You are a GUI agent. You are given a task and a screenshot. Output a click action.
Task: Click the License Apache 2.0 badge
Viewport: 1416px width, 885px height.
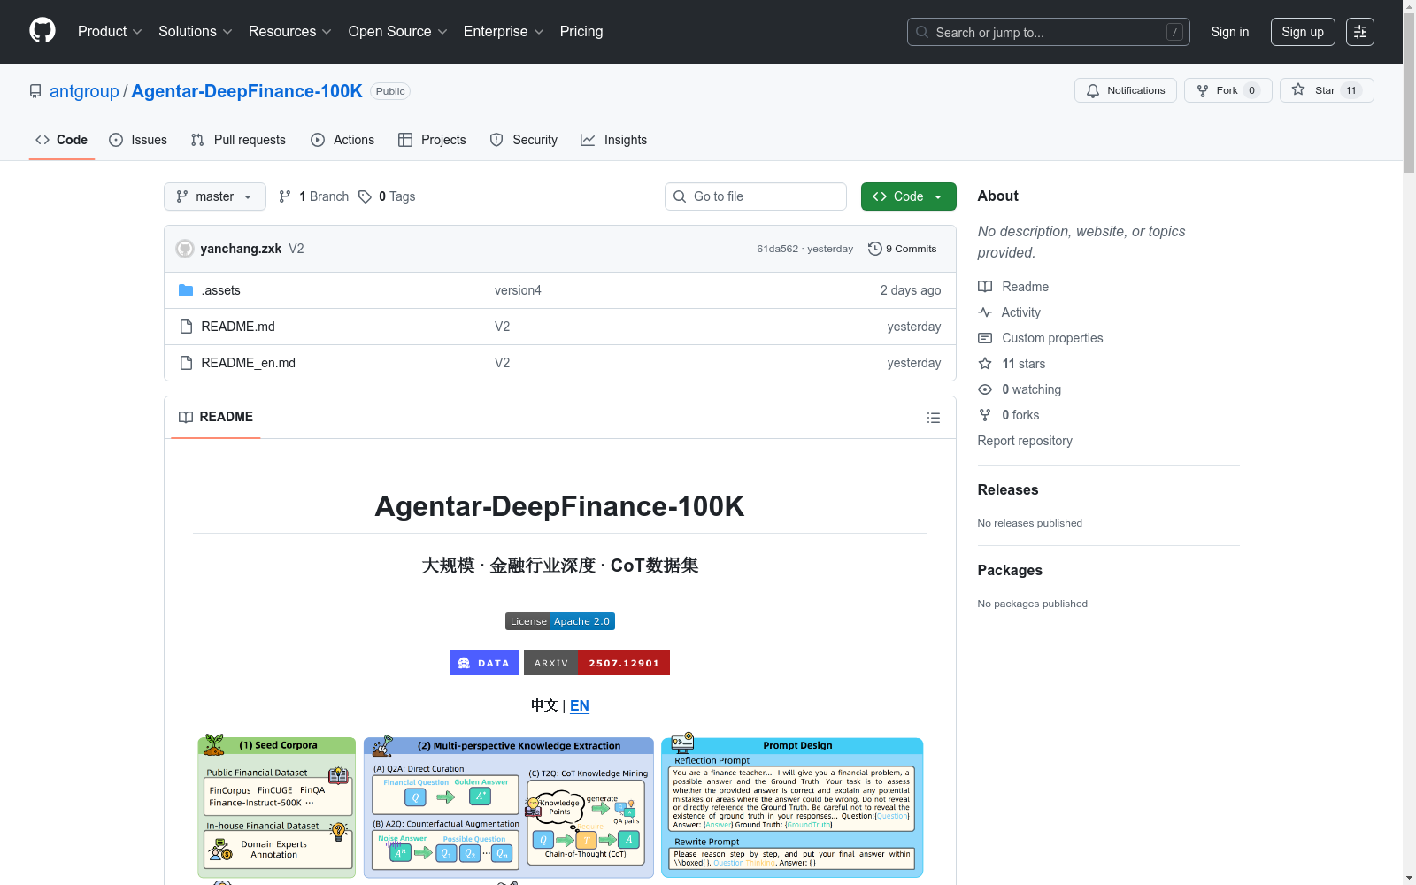tap(560, 621)
